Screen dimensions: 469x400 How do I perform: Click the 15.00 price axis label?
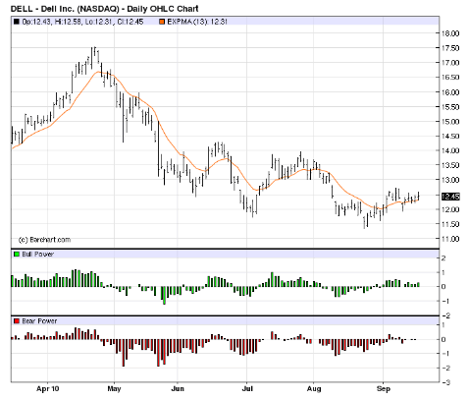(450, 122)
